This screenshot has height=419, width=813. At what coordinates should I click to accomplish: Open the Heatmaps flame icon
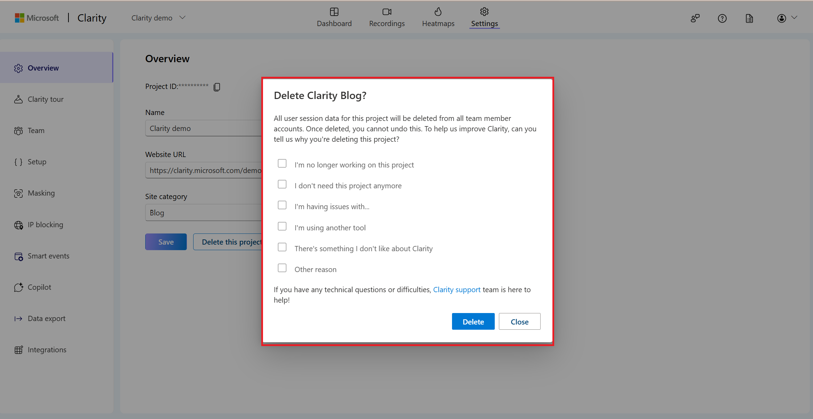[x=438, y=12]
